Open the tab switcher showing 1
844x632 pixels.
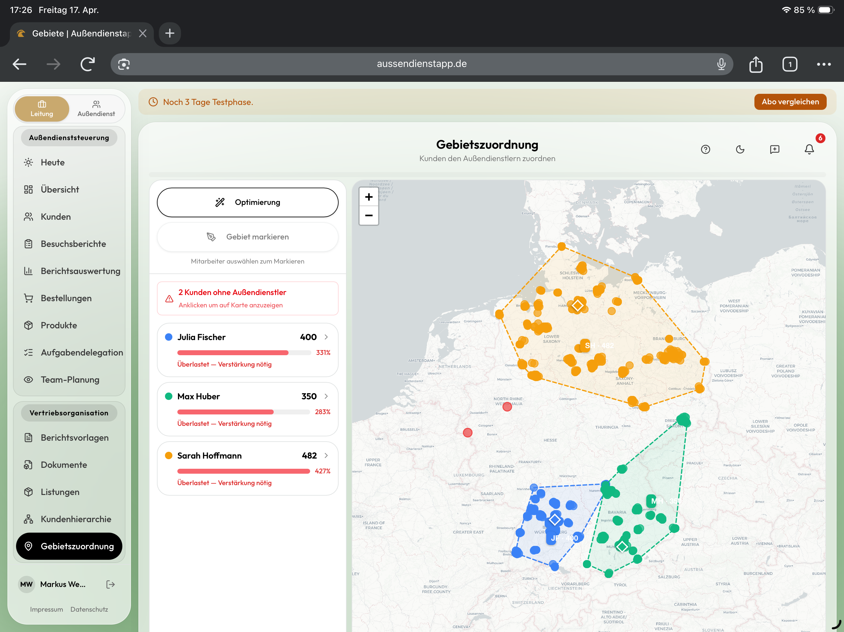coord(790,64)
